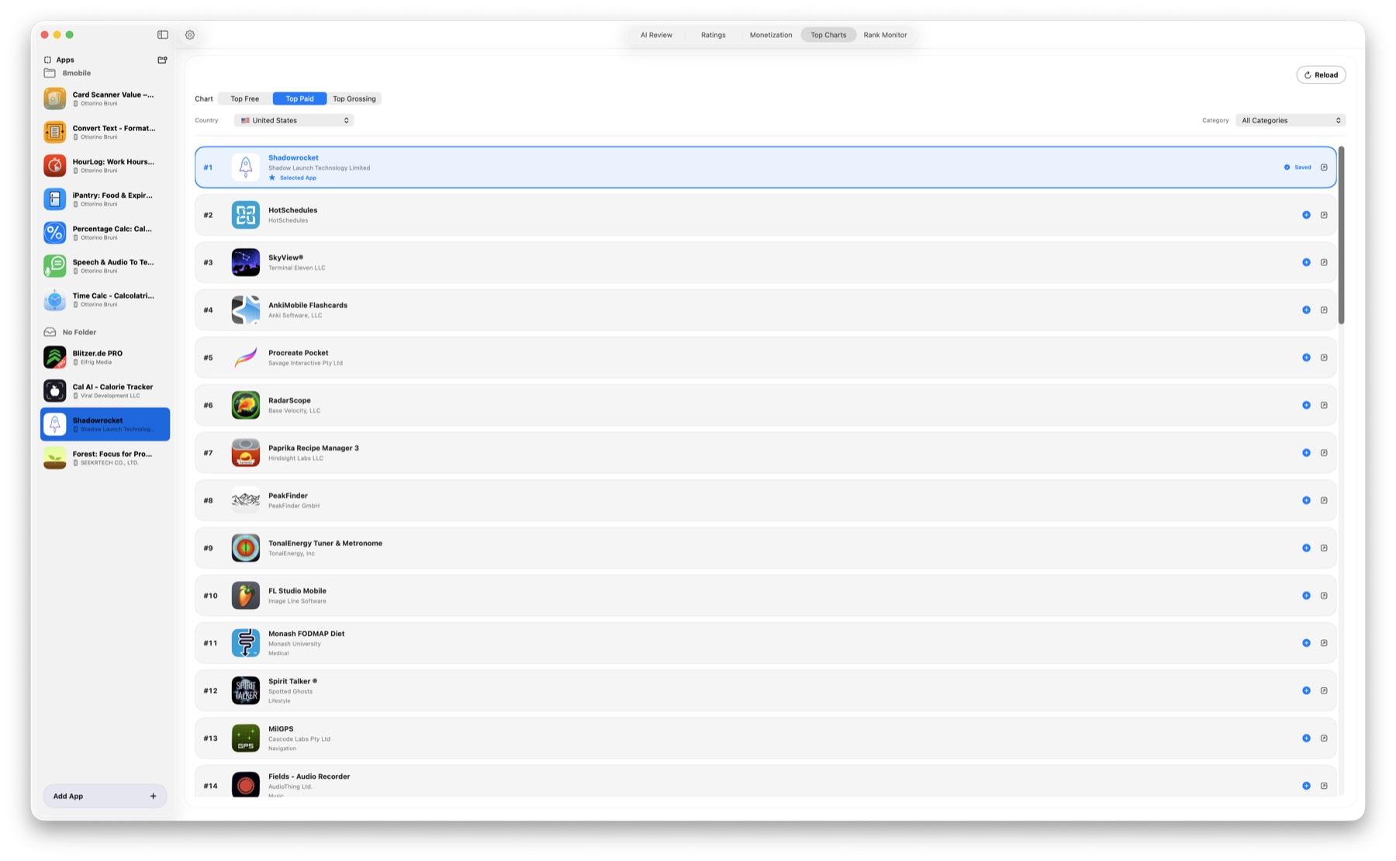The width and height of the screenshot is (1396, 861).
Task: Add Spirit Talker with plus icon
Action: pos(1306,690)
